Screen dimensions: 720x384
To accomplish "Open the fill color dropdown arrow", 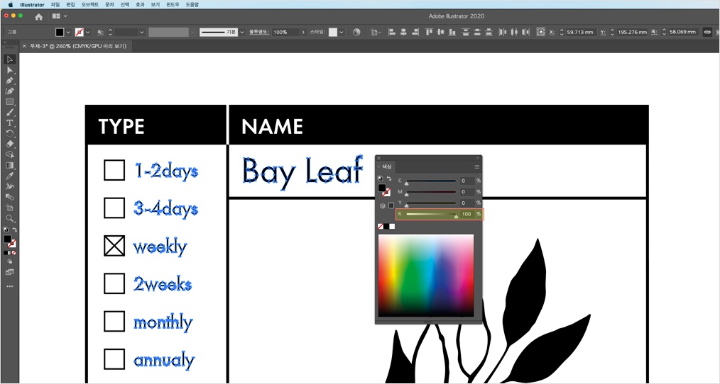I will tap(68, 32).
